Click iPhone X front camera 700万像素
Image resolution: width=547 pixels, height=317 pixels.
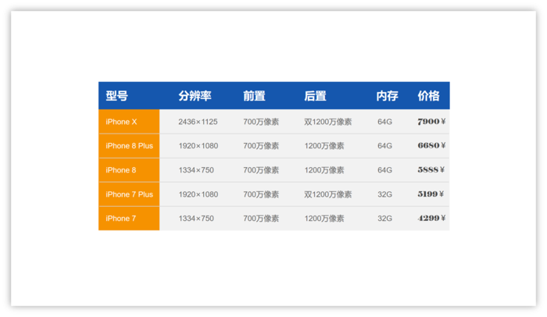point(261,122)
